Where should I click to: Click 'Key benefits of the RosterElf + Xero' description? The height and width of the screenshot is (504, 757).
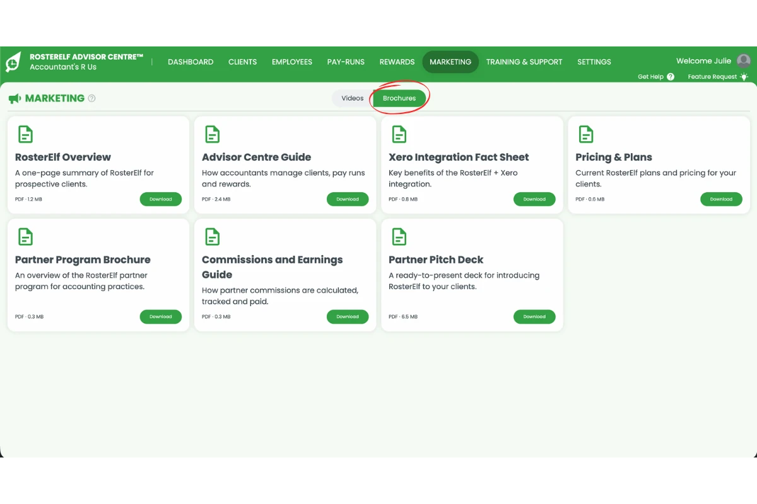(x=453, y=178)
